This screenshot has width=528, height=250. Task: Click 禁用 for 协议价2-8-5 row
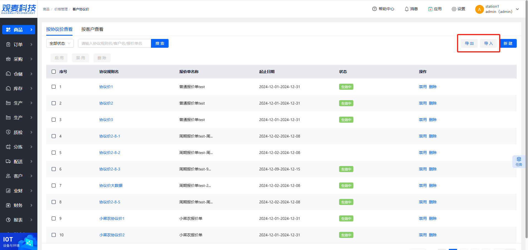click(423, 202)
